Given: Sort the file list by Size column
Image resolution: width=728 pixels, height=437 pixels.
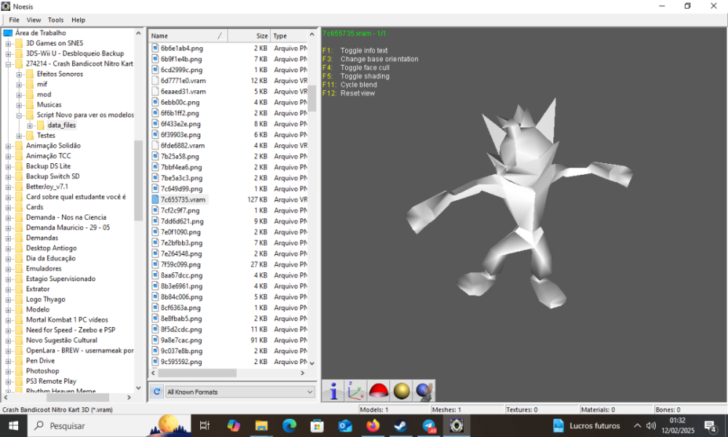Looking at the screenshot, I should [x=250, y=36].
